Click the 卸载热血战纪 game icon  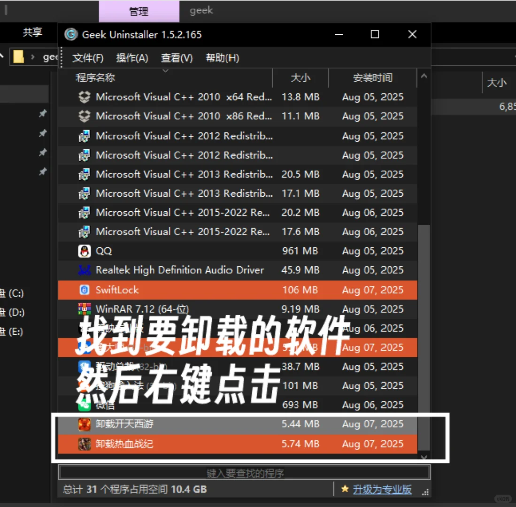click(x=84, y=444)
